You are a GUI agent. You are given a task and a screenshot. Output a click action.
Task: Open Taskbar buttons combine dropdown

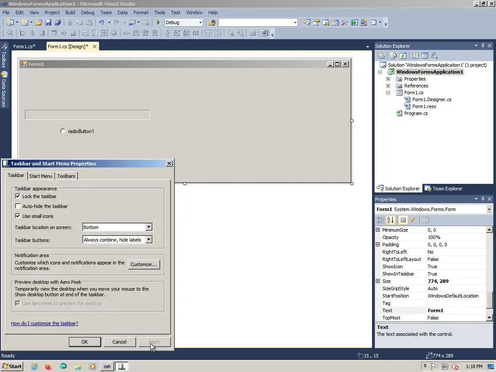pyautogui.click(x=149, y=239)
